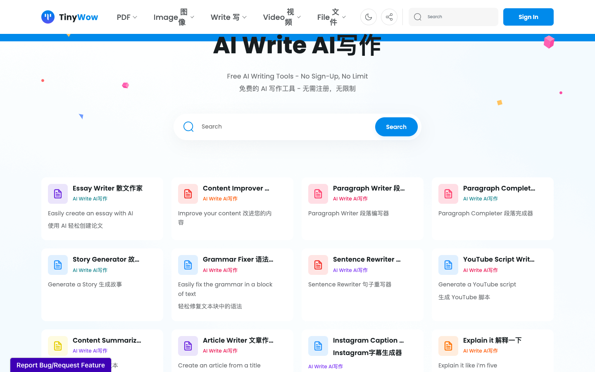Screen dimensions: 595x372
Task: Click the TinyWow logo
Action: click(69, 17)
